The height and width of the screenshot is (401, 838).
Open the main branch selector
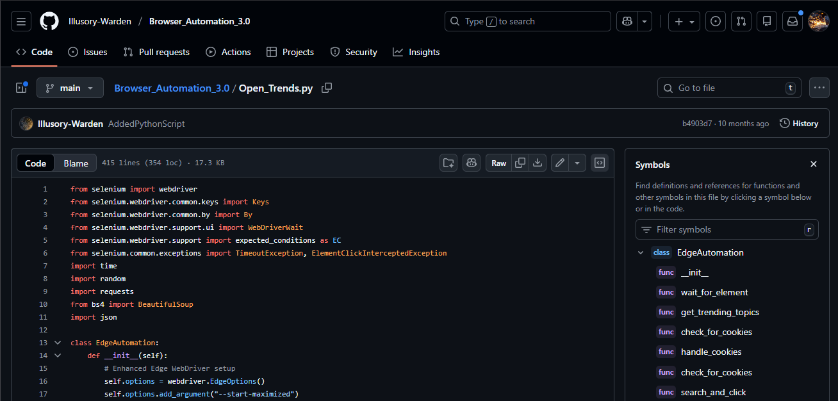pos(70,88)
